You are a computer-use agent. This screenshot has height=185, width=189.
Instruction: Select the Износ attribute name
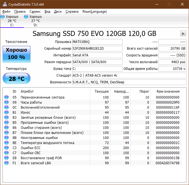click(26, 113)
